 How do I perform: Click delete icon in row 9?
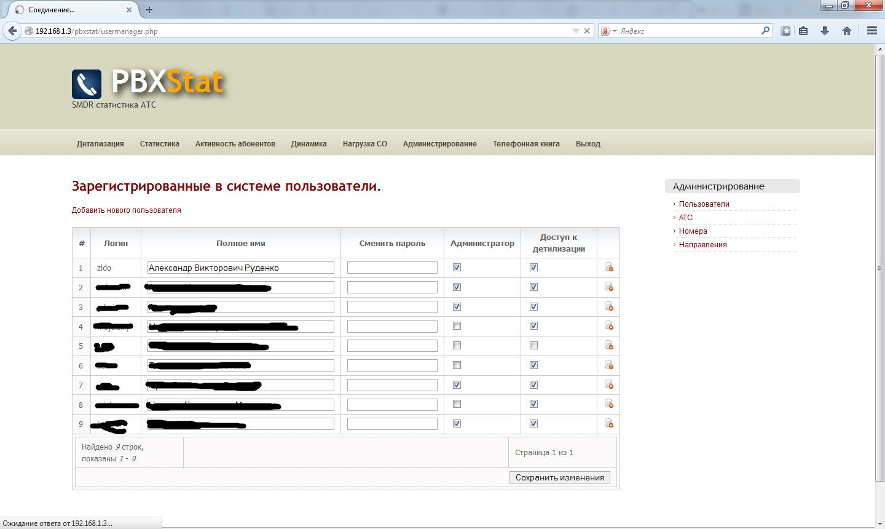tap(608, 423)
